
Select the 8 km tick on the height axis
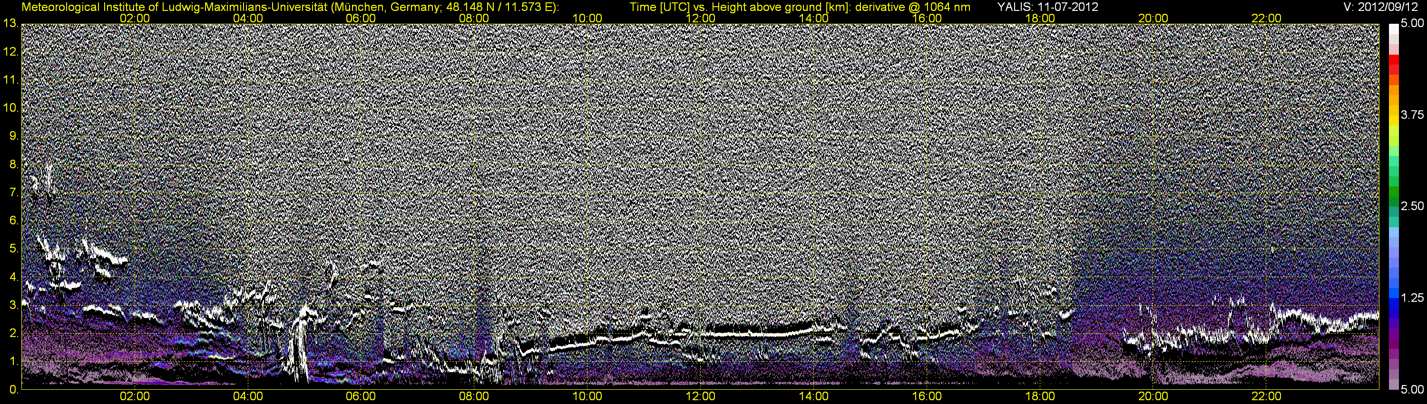pyautogui.click(x=13, y=164)
